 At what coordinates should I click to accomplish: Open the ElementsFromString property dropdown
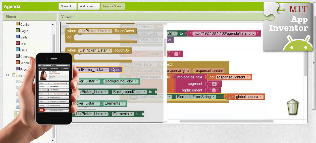tap(214, 97)
